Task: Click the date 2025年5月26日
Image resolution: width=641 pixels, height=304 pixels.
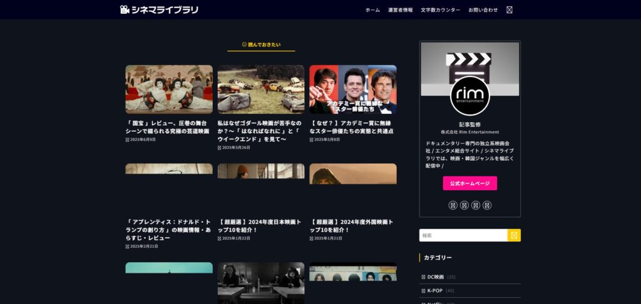Action: click(236, 148)
